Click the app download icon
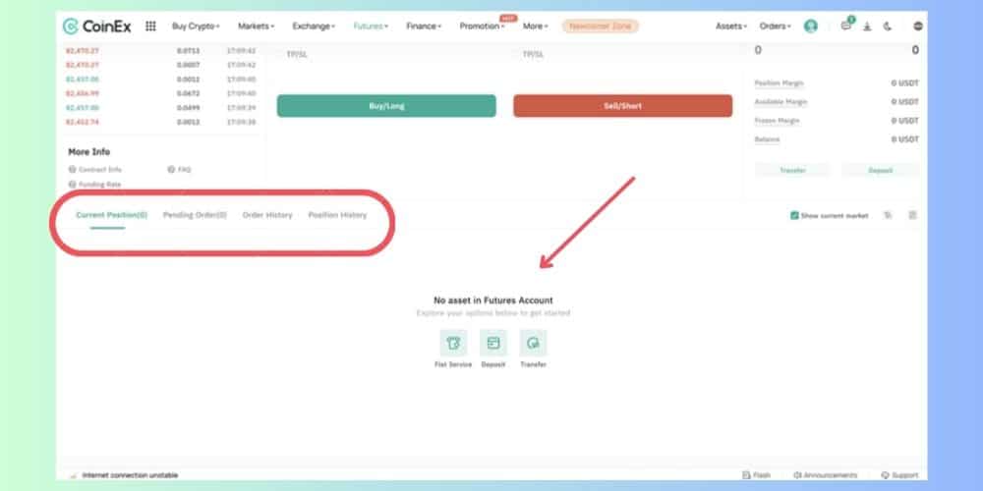The image size is (983, 491). click(867, 27)
